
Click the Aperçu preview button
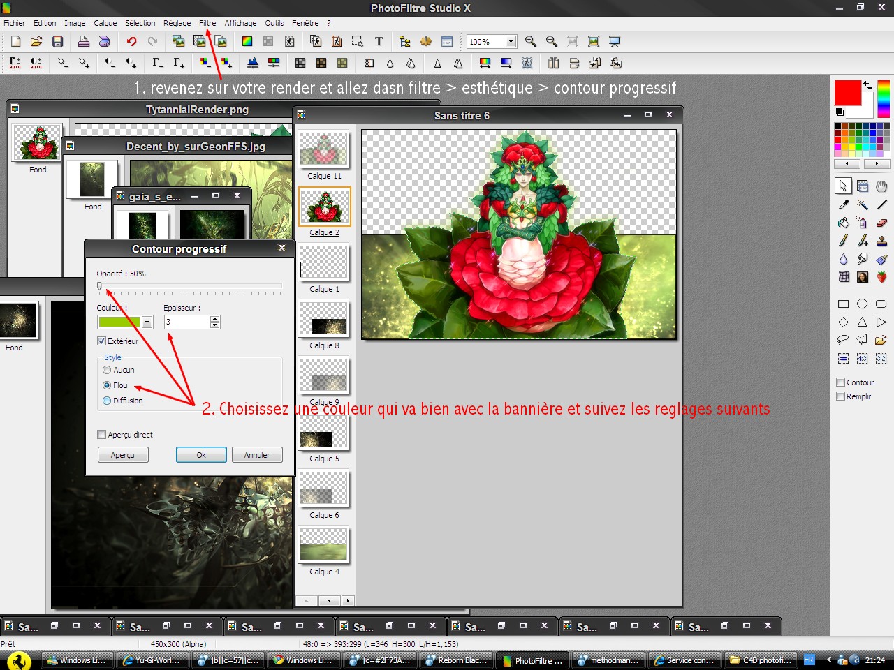123,455
